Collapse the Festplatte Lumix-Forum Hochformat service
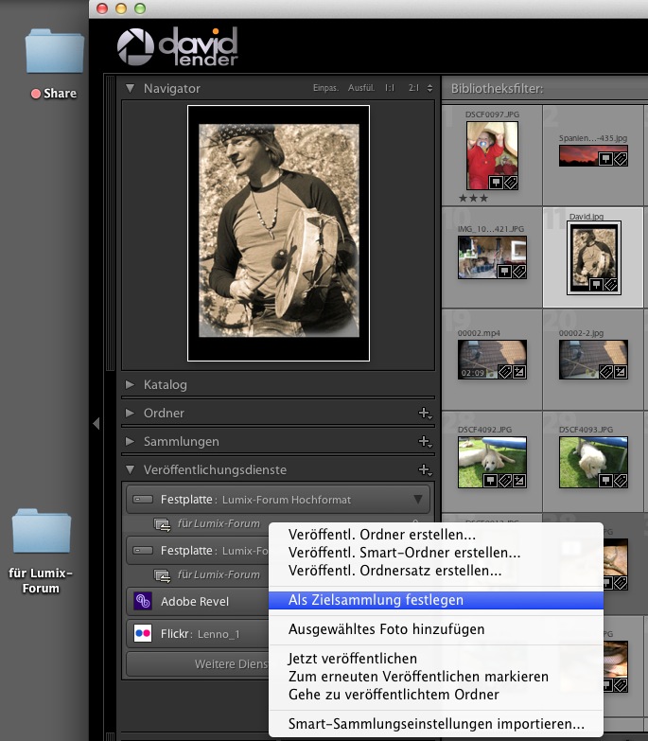 click(x=417, y=499)
